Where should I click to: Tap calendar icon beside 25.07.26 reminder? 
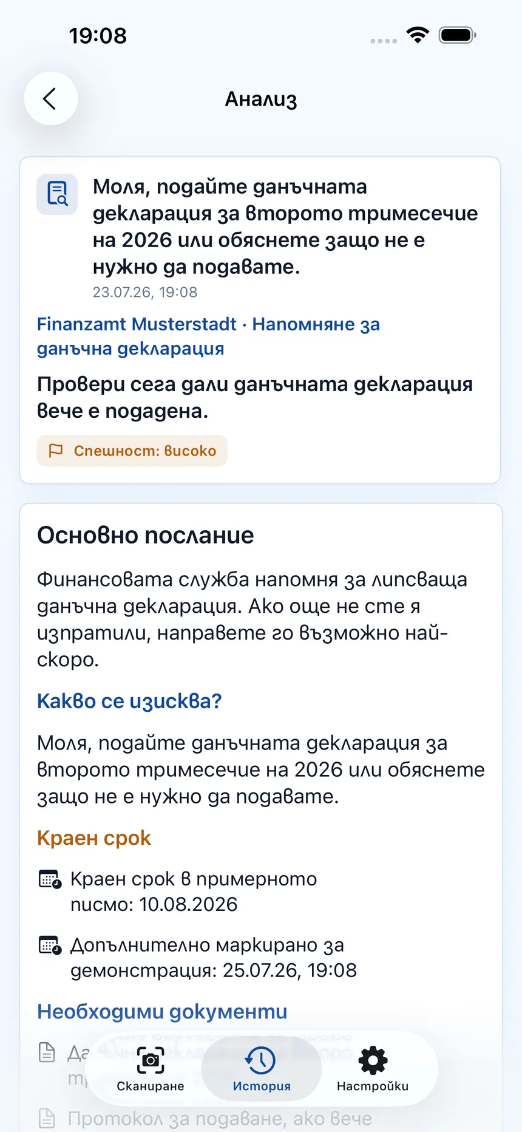[50, 946]
